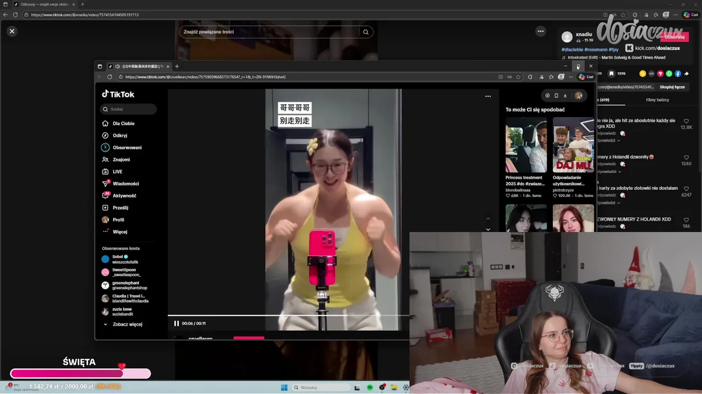Go to next video arrow

tap(488, 229)
